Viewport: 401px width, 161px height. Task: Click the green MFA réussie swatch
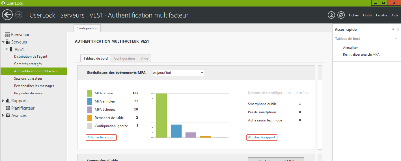90,93
